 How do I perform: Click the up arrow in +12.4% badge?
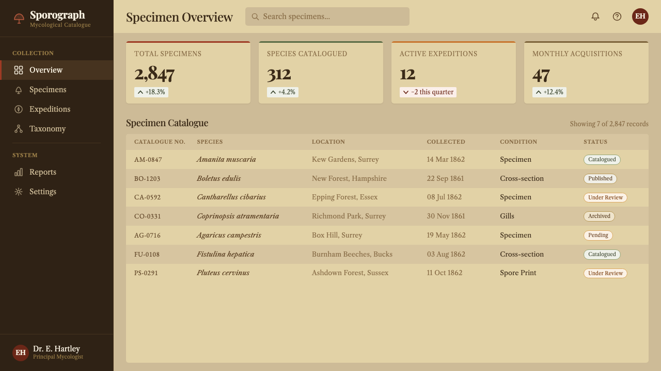click(x=539, y=92)
